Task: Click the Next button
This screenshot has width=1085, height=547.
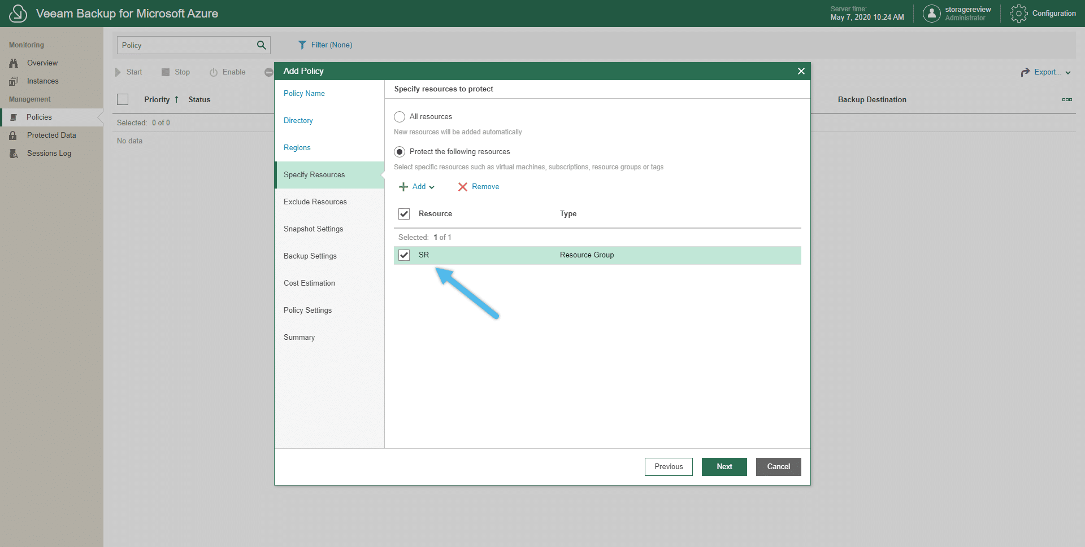Action: [724, 467]
